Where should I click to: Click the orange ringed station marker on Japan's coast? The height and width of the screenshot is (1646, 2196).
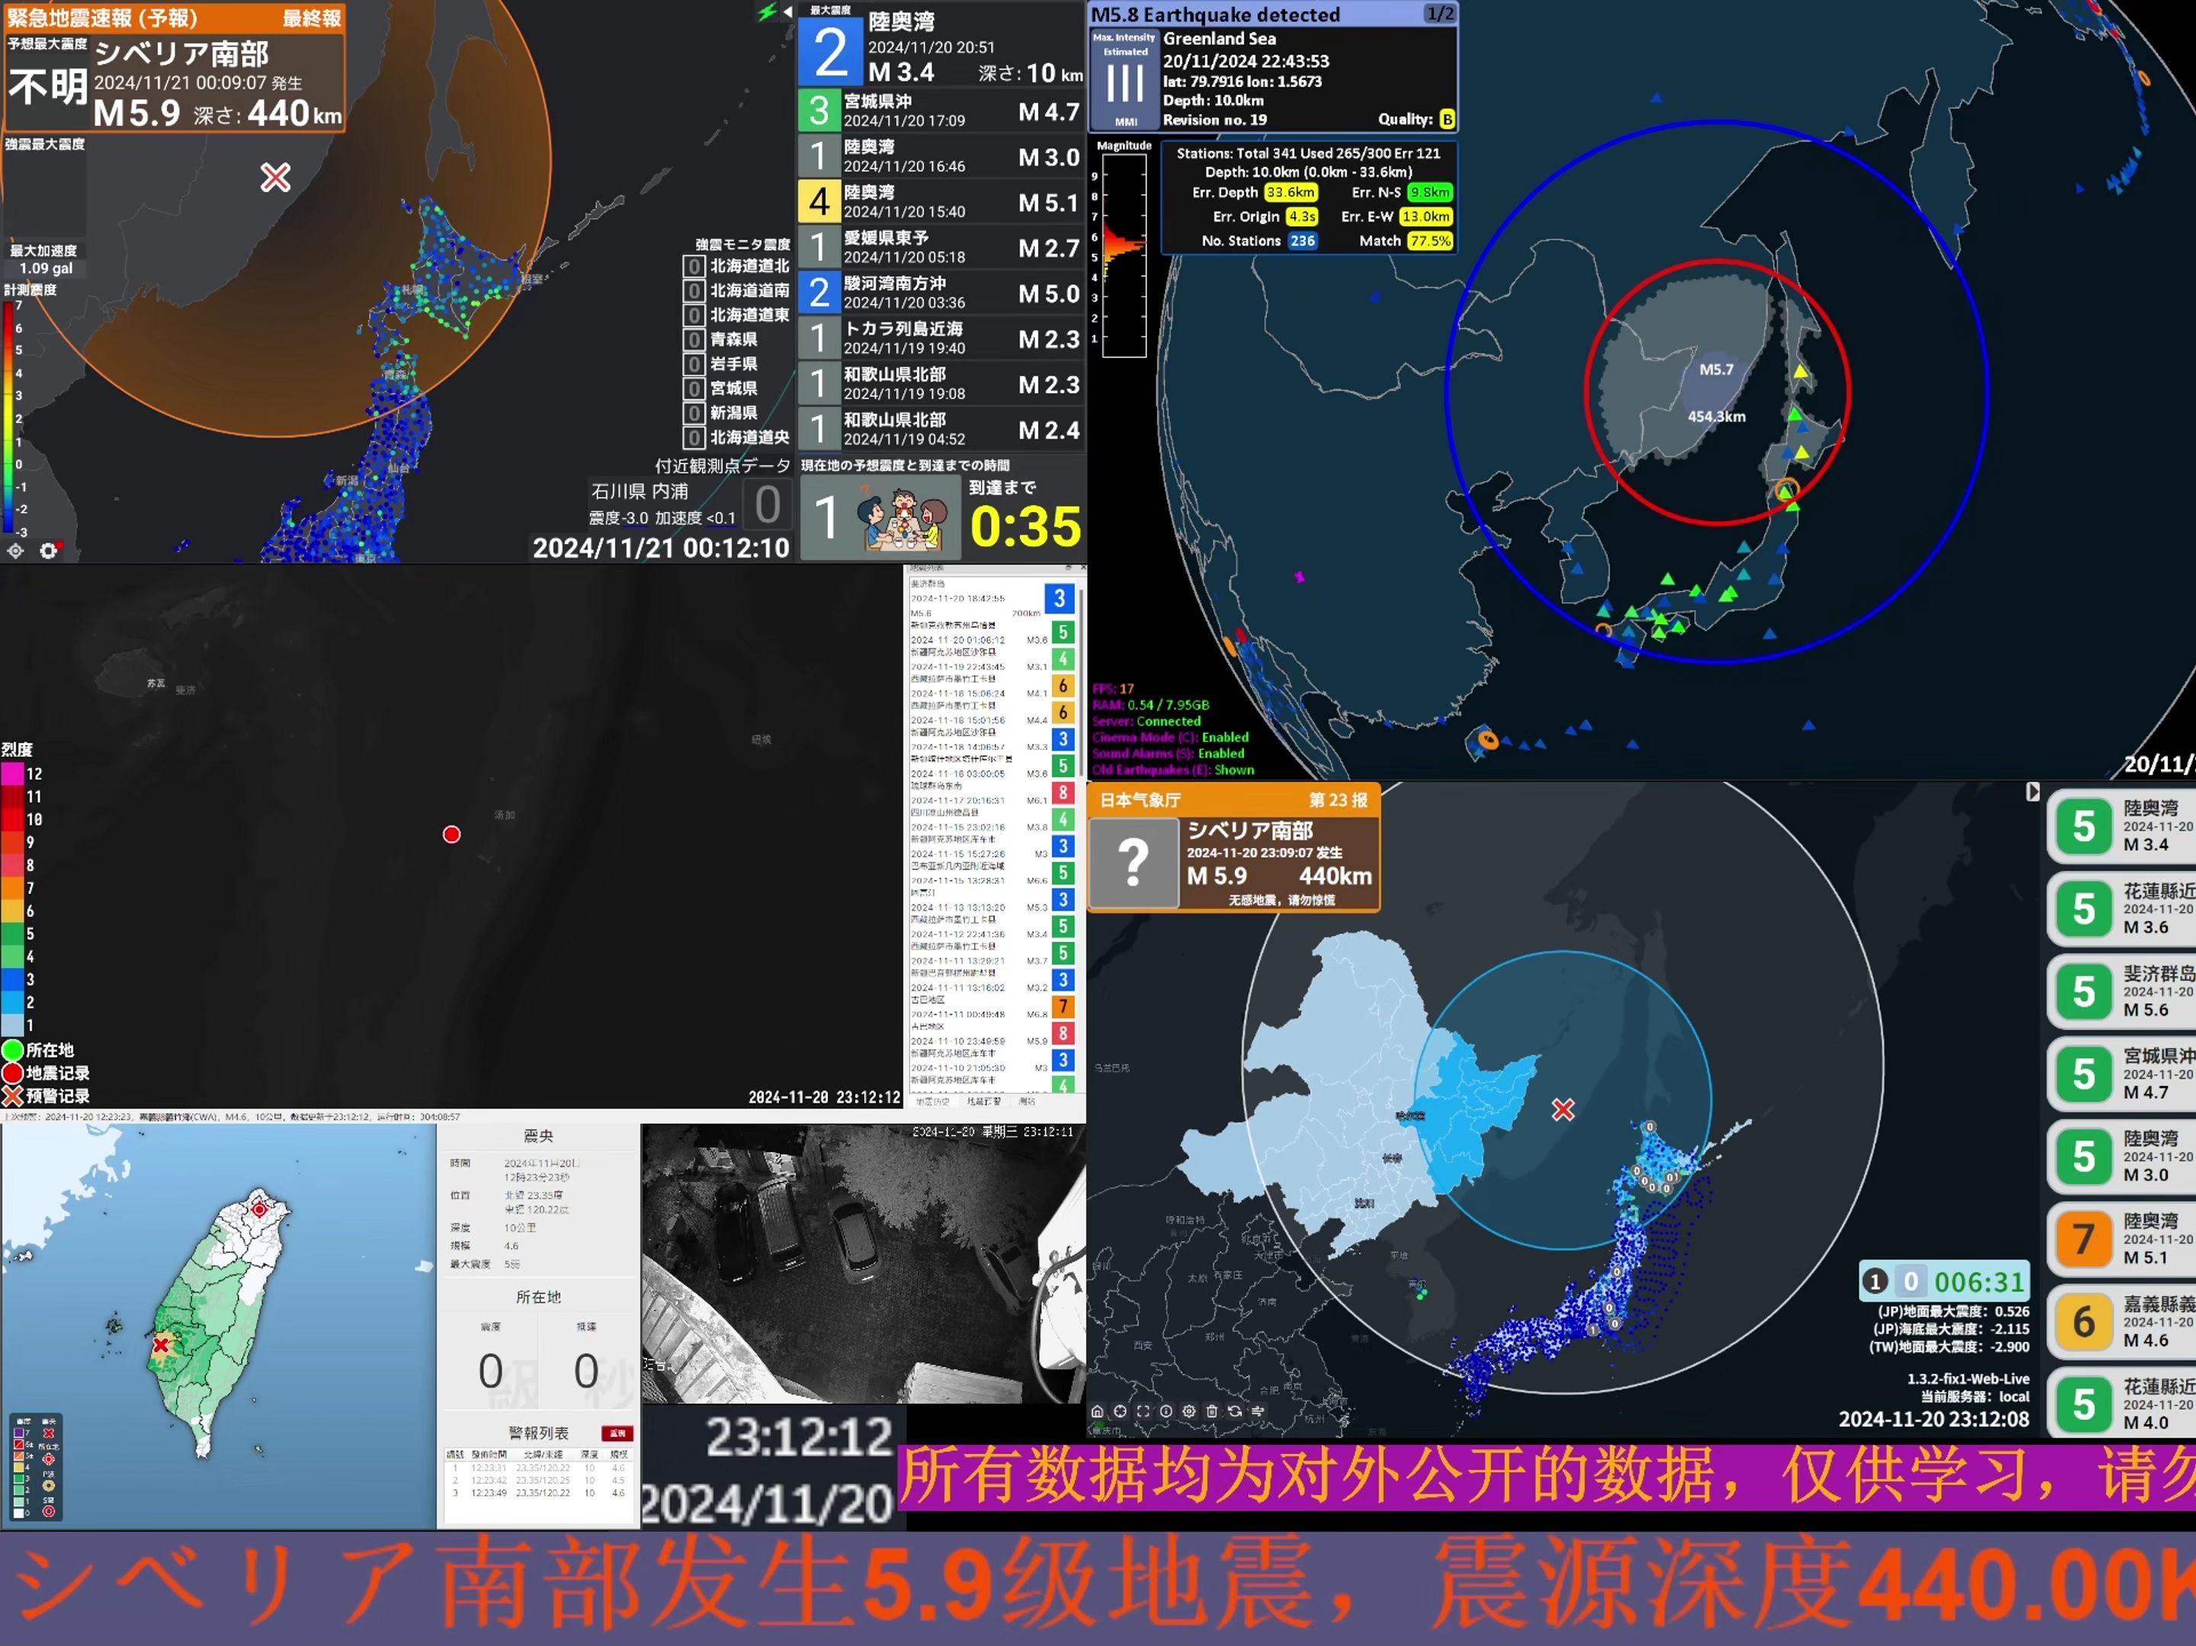click(x=1786, y=489)
